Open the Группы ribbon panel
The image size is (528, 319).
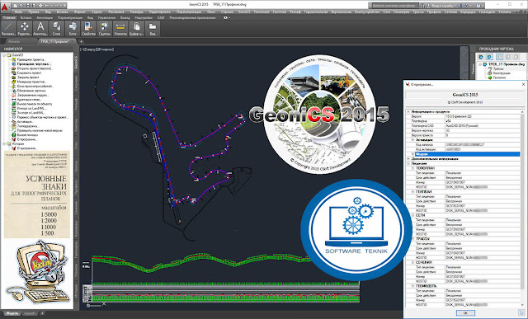click(x=105, y=28)
